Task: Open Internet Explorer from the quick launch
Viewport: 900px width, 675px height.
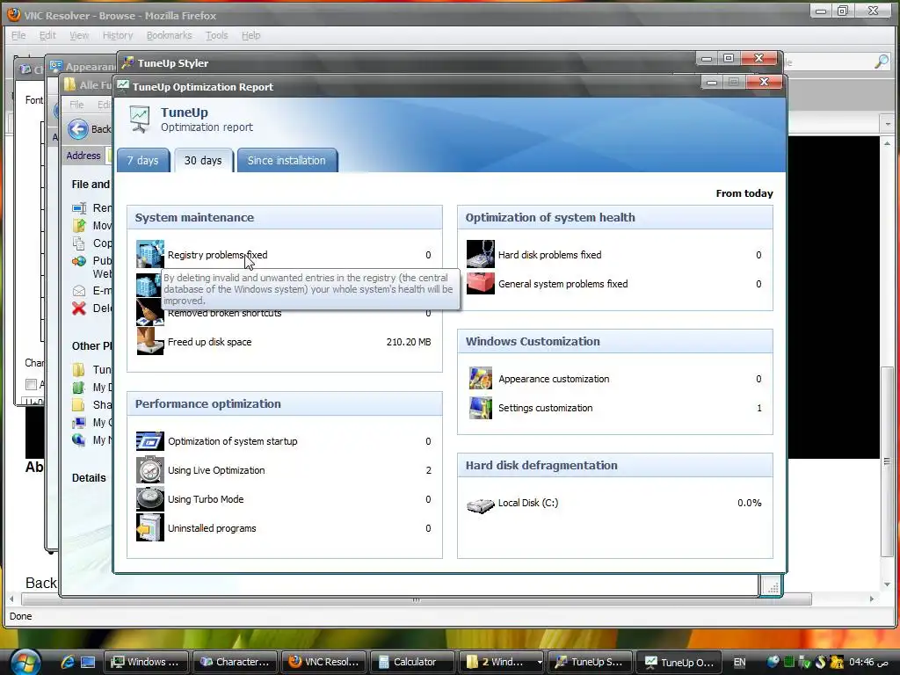Action: (x=67, y=662)
